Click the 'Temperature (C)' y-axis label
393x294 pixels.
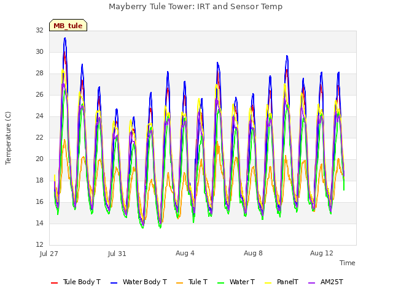[8, 138]
